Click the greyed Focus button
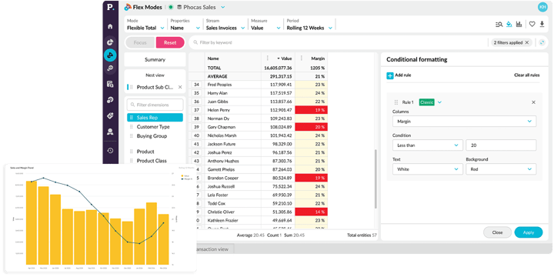 click(x=140, y=42)
